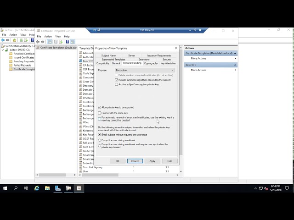Image resolution: width=294 pixels, height=220 pixels.
Task: Switch to Security tab
Action: pyautogui.click(x=167, y=60)
